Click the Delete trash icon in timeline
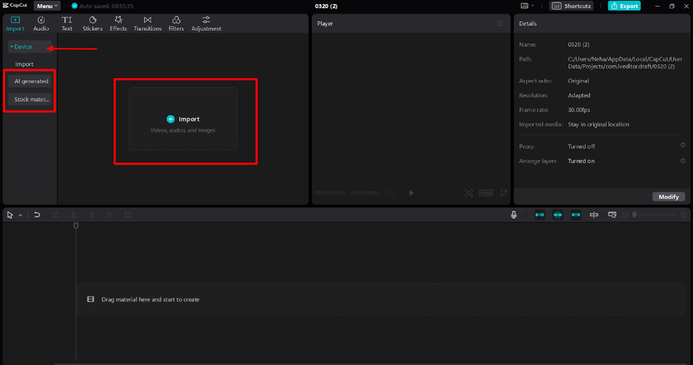The height and width of the screenshot is (365, 693). pos(127,215)
